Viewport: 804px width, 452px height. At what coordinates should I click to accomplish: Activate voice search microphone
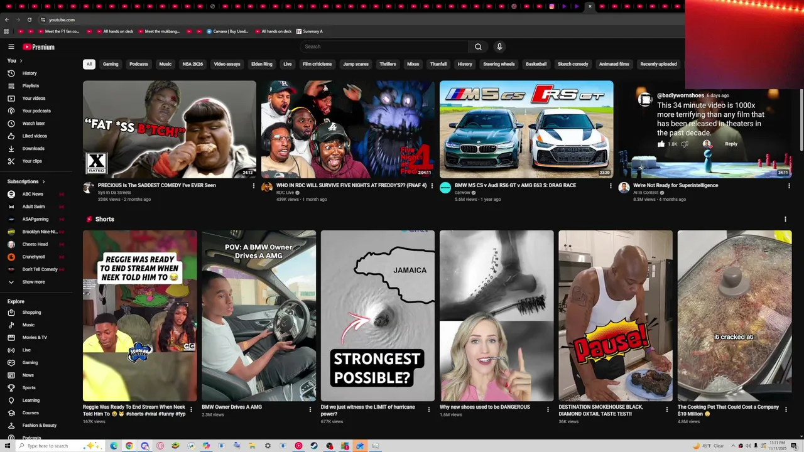[x=499, y=46]
